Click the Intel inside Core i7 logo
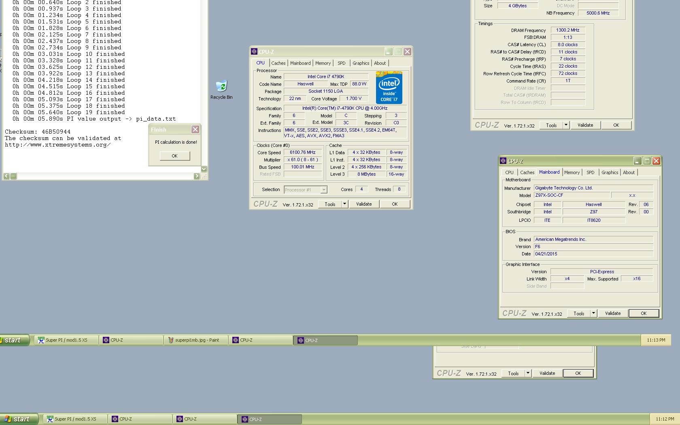The width and height of the screenshot is (680, 425). pyautogui.click(x=389, y=87)
